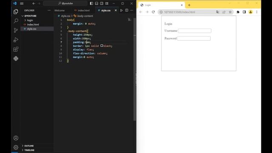Click the translate page icon
272x153 pixels.
coord(218,12)
